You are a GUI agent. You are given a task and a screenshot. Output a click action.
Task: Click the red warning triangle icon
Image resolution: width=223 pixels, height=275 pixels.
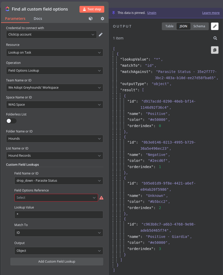coord(101,198)
